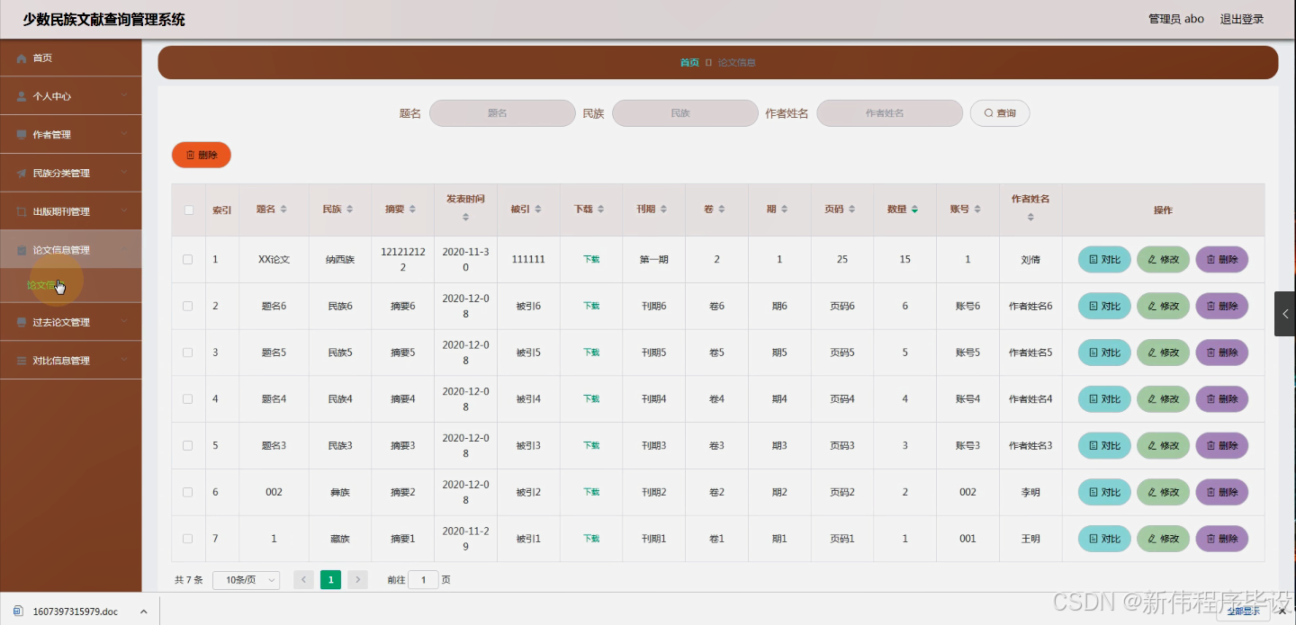Click the 查询 search button
Screen dimensions: 1296x625
coord(1000,113)
